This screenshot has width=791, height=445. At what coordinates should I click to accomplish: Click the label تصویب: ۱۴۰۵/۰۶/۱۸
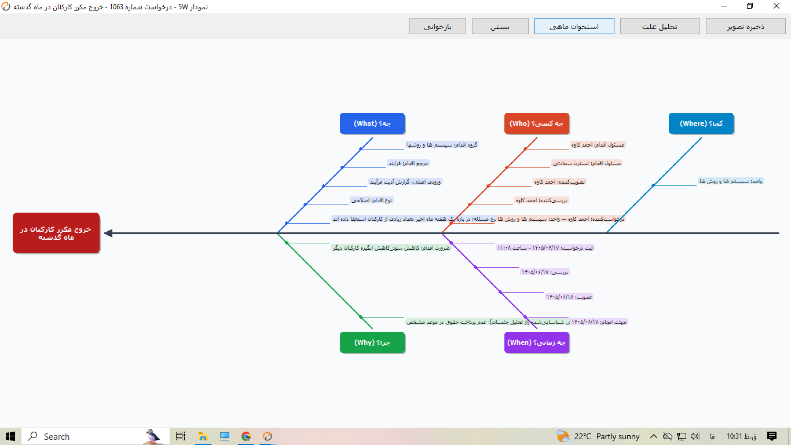569,297
